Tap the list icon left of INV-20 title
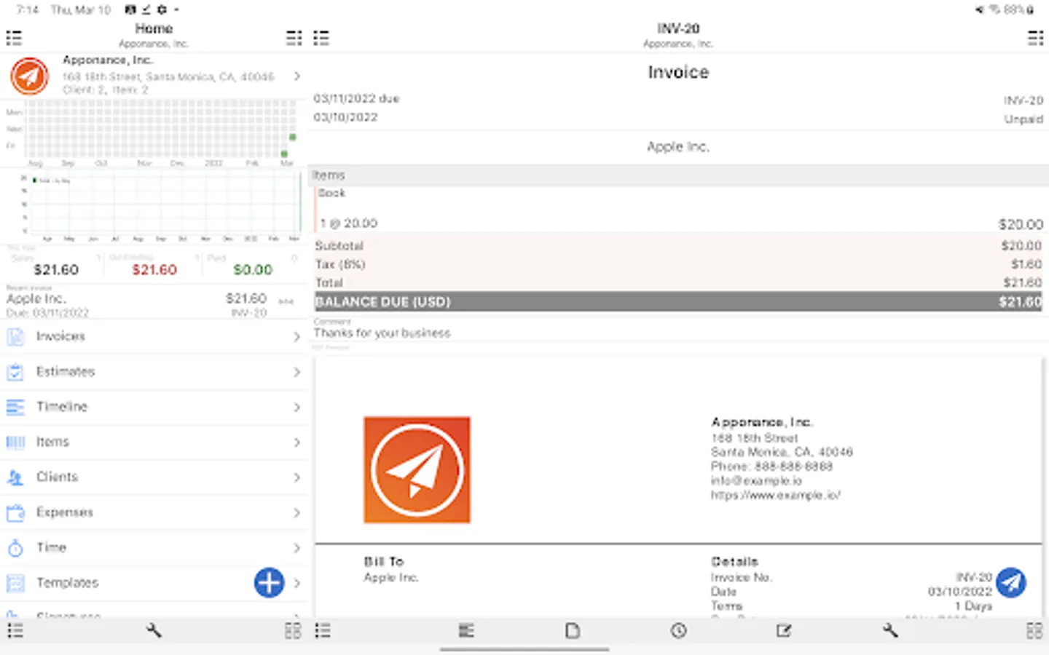 click(321, 38)
